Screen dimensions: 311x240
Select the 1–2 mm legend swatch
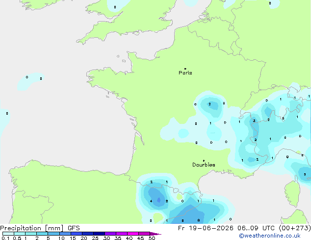click(x=31, y=234)
